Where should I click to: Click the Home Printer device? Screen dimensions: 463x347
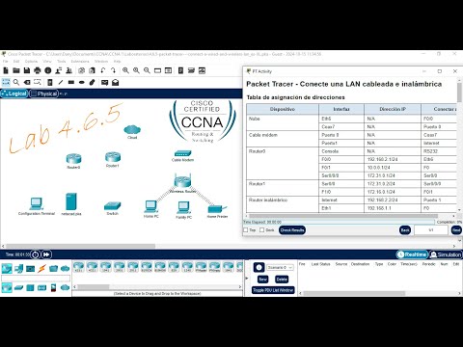click(x=217, y=209)
